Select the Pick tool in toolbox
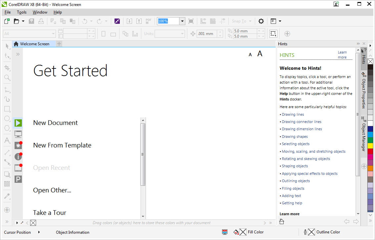Viewport: 375px width, 240px height. 7,46
